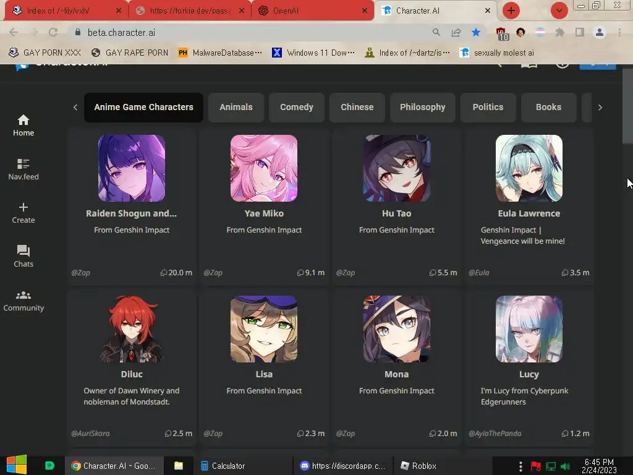Click the share page icon in address bar
633x475 pixels.
(x=456, y=32)
